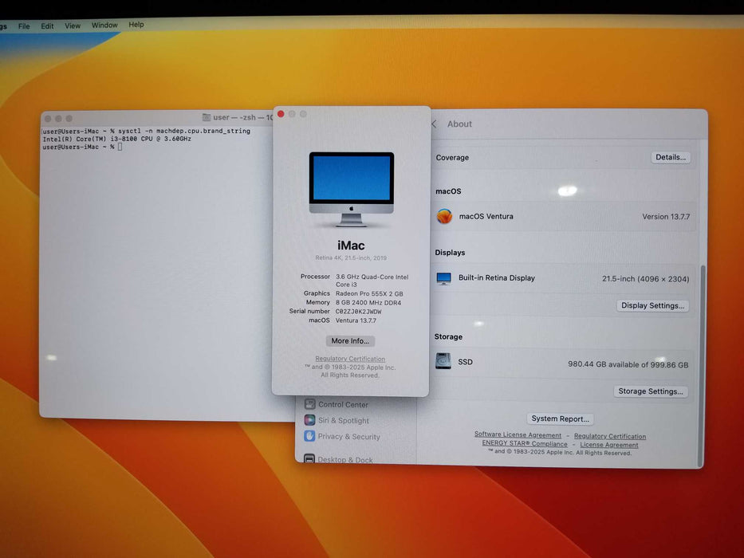Screen dimensions: 744x558
Task: Open Regulatory Certification link in iMac window
Action: click(x=350, y=359)
